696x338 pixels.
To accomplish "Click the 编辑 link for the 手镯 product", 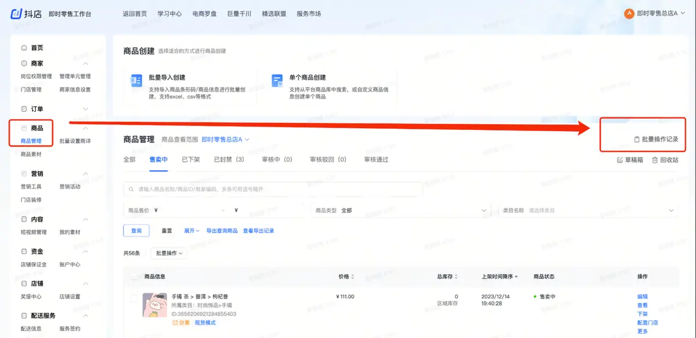I will pos(643,297).
